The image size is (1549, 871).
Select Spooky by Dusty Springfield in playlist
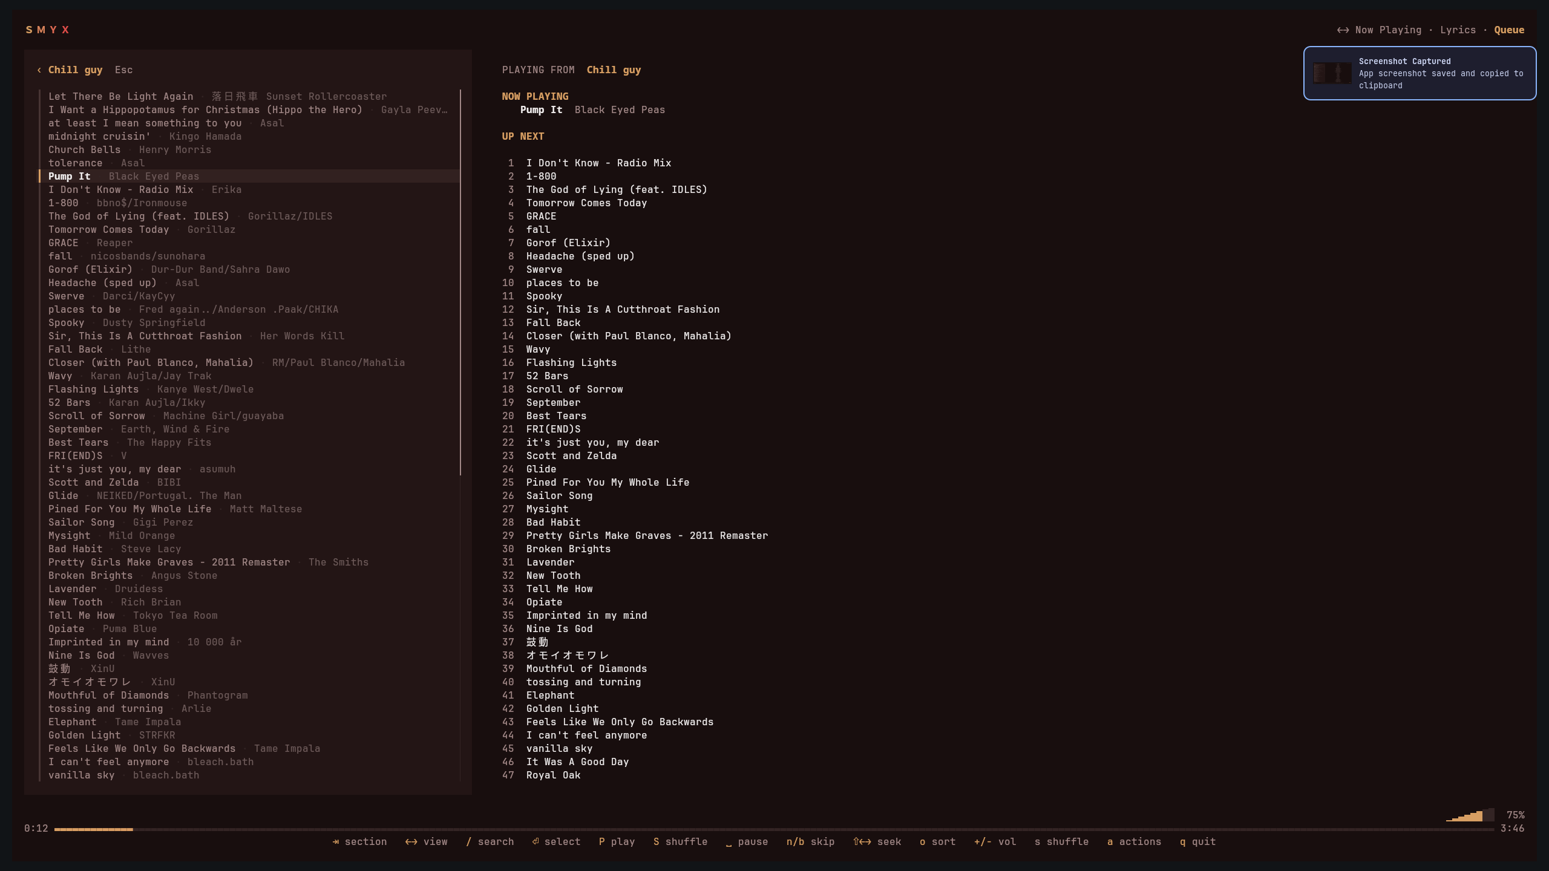(x=249, y=323)
